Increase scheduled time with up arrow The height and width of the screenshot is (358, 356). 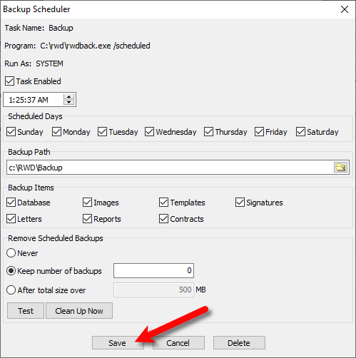(69, 97)
